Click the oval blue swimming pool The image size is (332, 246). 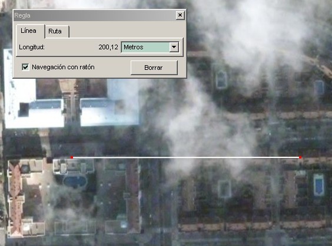75,181
